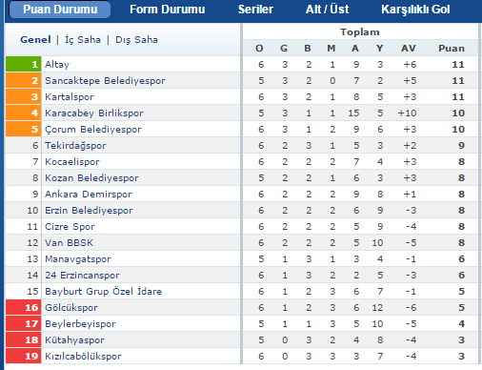This screenshot has height=370, width=482.
Task: Open the Form Durumu tab
Action: (x=168, y=10)
